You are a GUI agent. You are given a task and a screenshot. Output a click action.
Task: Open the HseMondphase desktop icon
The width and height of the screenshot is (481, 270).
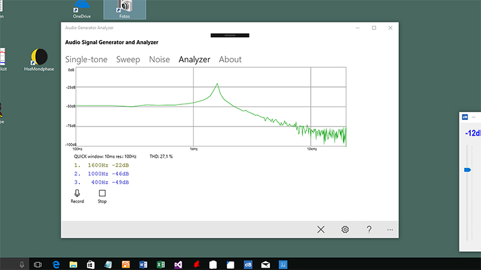[40, 58]
